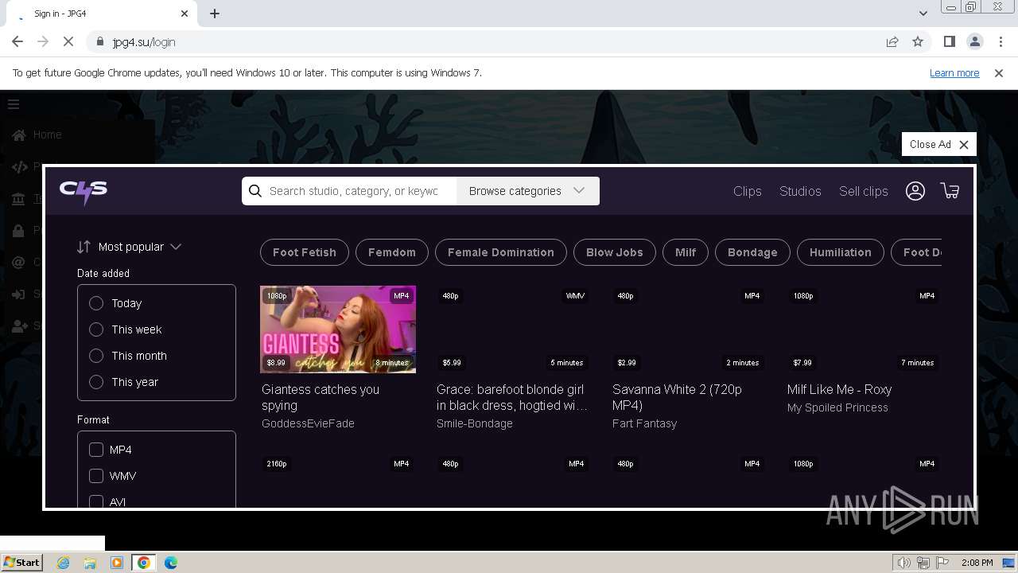Screen dimensions: 1018x573
Task: Open the Clips nav link
Action: click(x=748, y=191)
